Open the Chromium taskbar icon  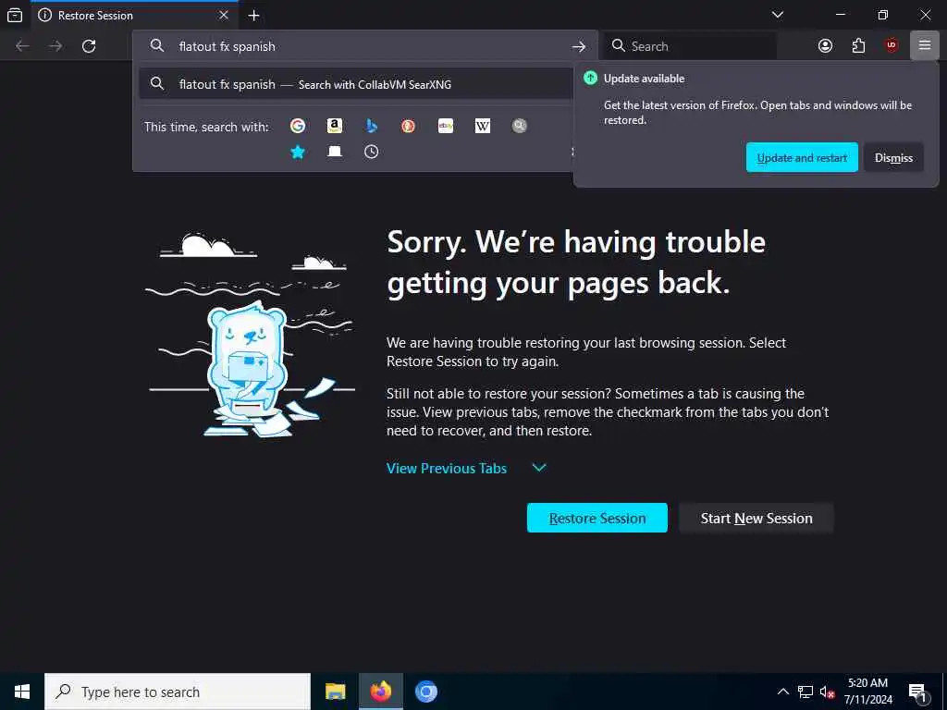pos(425,692)
